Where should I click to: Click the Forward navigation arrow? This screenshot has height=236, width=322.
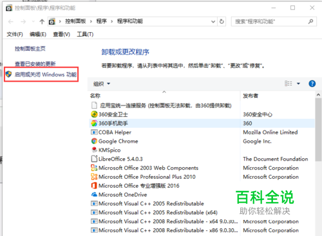(23, 21)
